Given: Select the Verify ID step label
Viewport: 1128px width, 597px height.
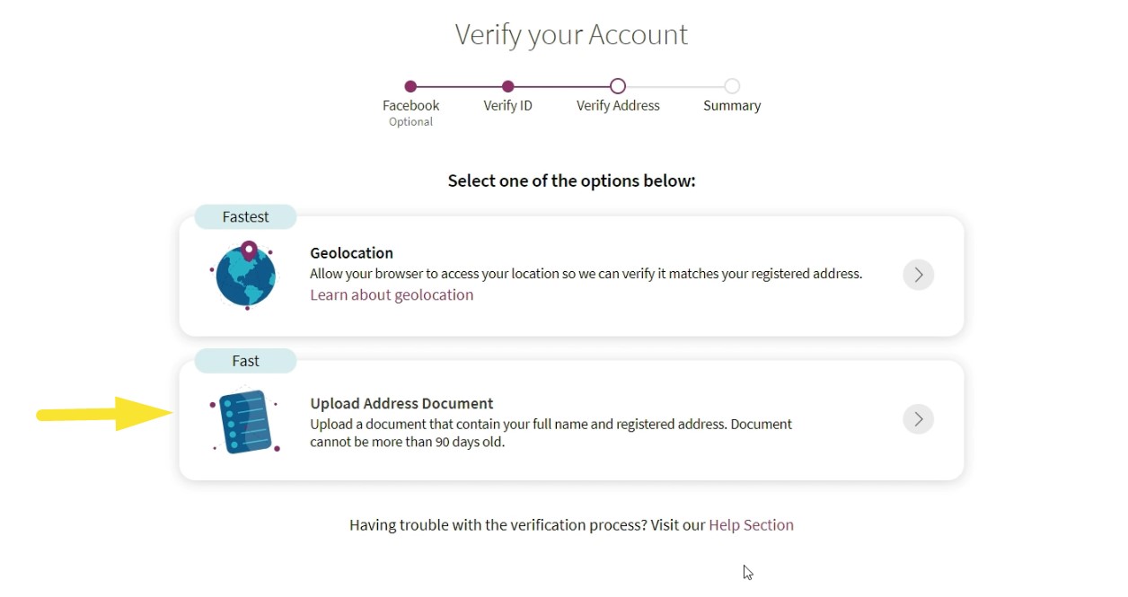Looking at the screenshot, I should click(x=507, y=105).
